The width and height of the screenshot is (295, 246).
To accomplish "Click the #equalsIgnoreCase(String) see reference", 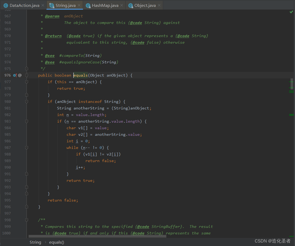I will pyautogui.click(x=89, y=62).
